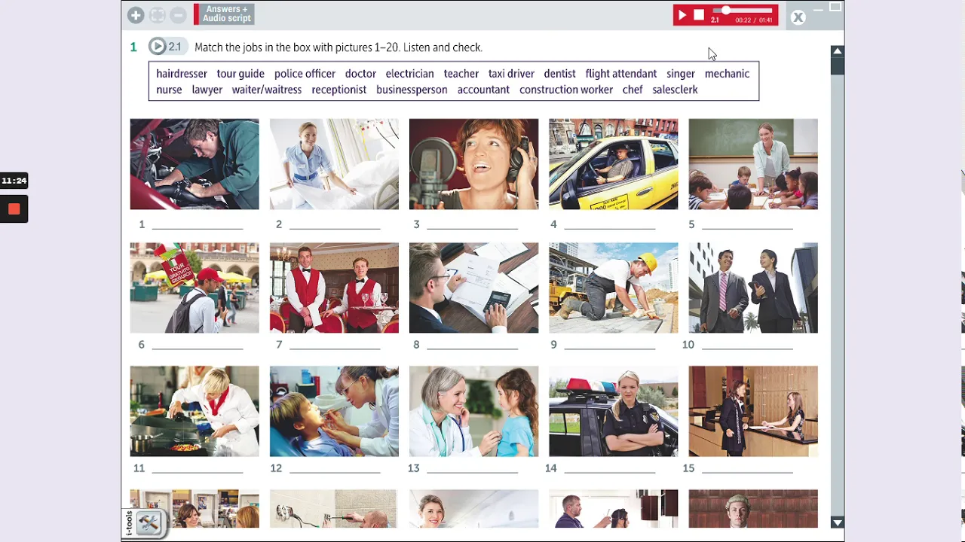Click the scroll up arrow
965x542 pixels.
[838, 50]
